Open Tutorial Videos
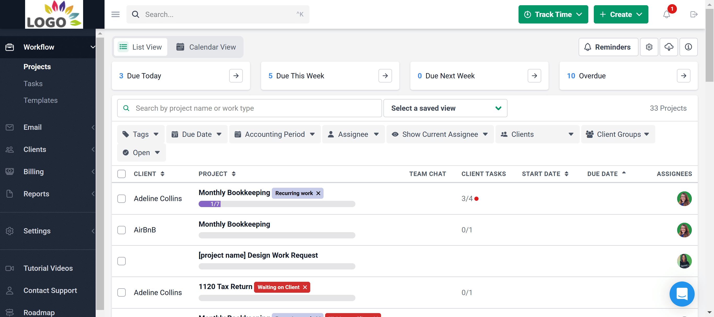 pyautogui.click(x=48, y=268)
